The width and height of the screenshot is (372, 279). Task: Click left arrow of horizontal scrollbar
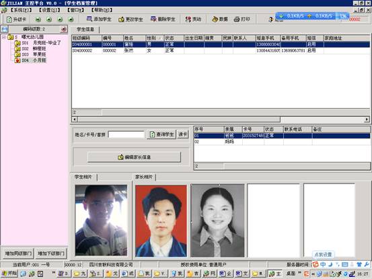[x=75, y=119]
